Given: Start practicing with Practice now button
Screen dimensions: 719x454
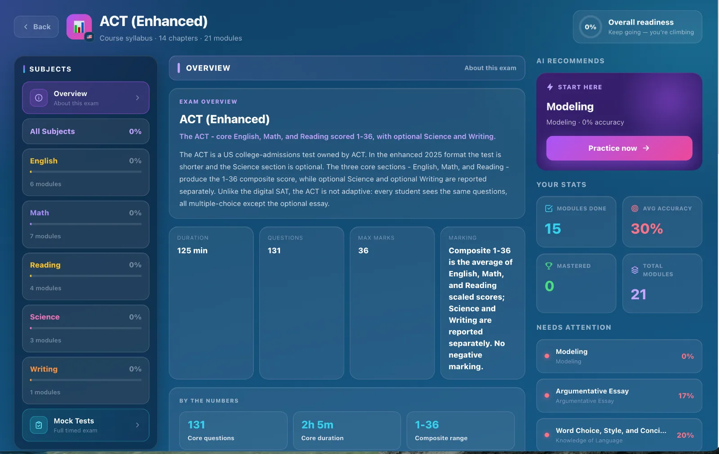Looking at the screenshot, I should coord(619,148).
